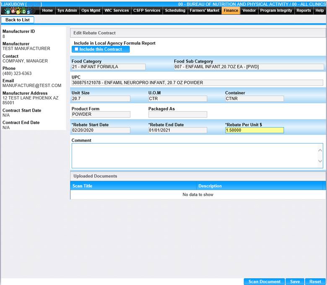
Task: Open the Home menu
Action: (47, 10)
